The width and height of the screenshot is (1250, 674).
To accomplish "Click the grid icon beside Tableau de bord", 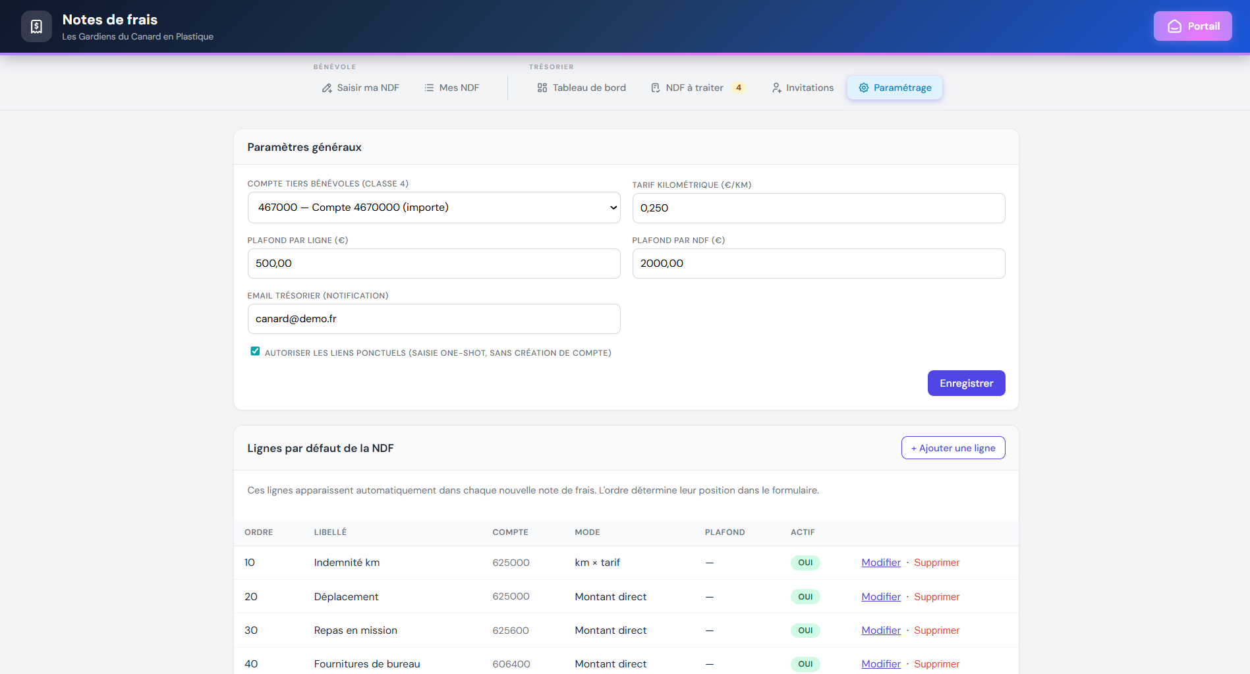I will coord(542,88).
